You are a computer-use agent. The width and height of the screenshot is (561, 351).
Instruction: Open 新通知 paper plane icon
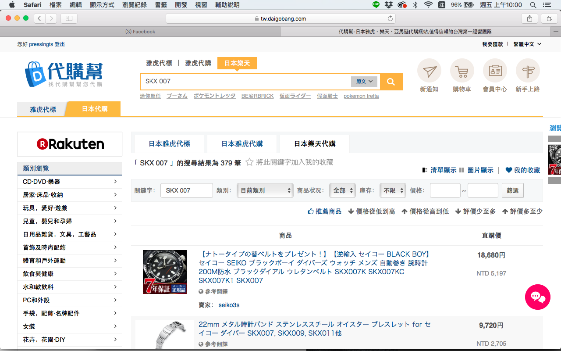click(x=429, y=71)
